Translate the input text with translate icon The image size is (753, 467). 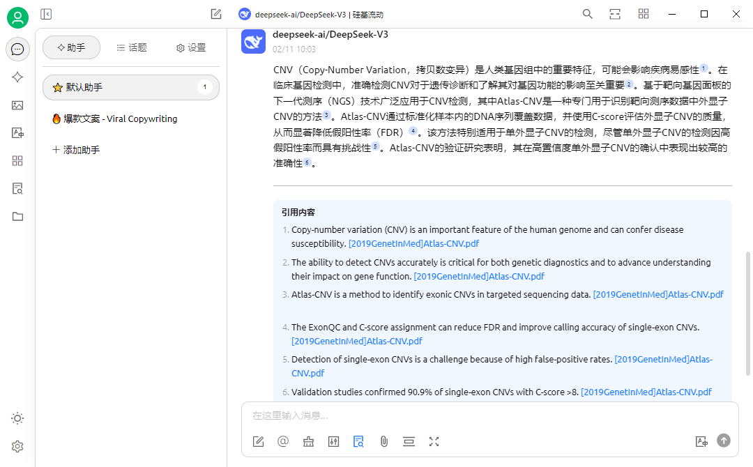pyautogui.click(x=701, y=442)
